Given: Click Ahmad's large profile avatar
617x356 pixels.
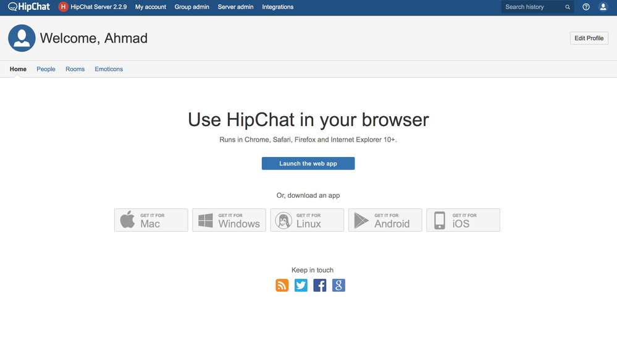Looking at the screenshot, I should 22,38.
